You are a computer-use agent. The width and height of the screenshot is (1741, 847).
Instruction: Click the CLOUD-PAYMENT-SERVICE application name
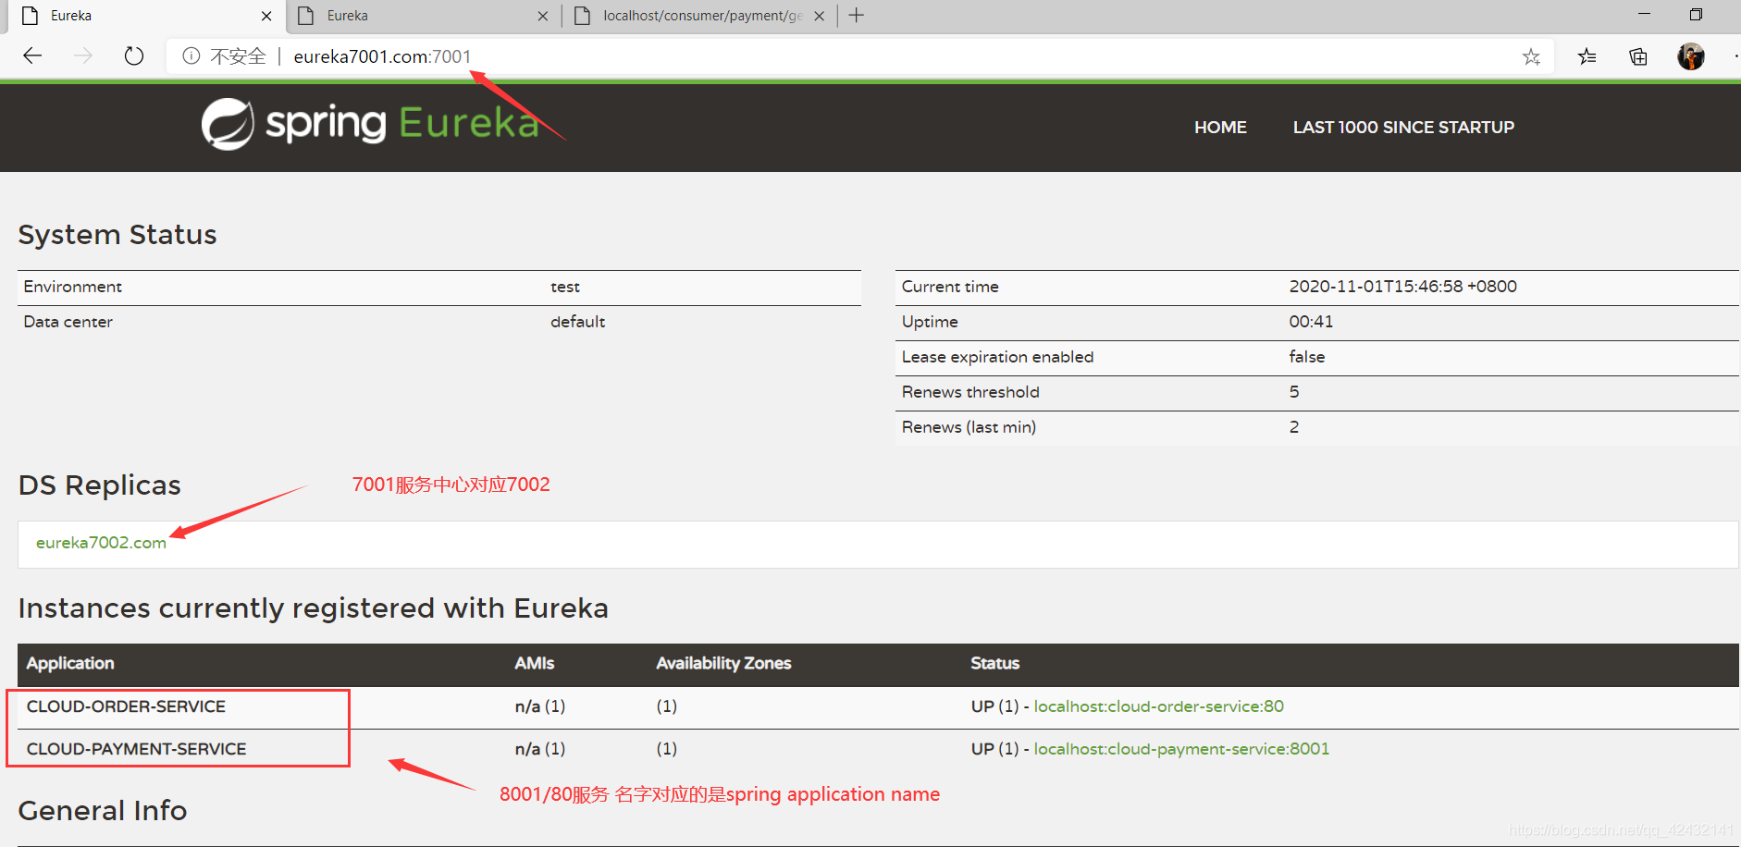point(136,749)
